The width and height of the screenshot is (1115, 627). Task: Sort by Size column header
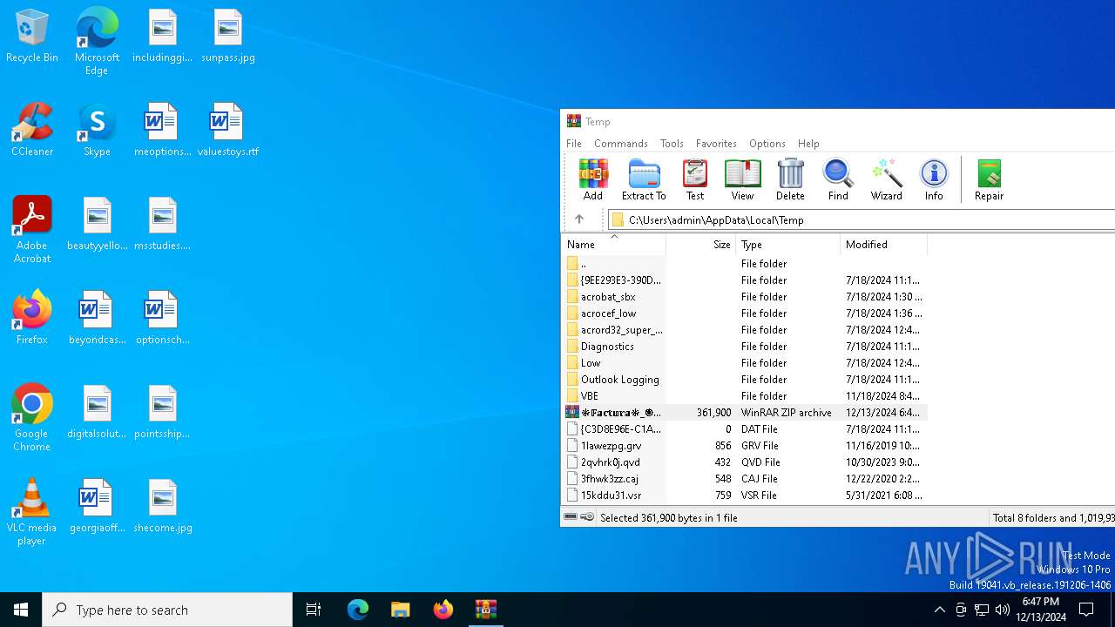click(701, 245)
